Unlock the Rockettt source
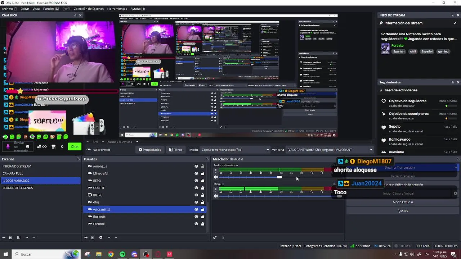 tap(202, 217)
